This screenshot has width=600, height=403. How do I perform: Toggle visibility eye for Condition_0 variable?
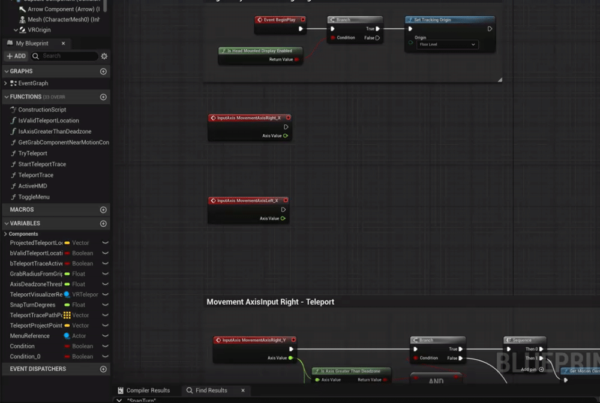pyautogui.click(x=105, y=356)
